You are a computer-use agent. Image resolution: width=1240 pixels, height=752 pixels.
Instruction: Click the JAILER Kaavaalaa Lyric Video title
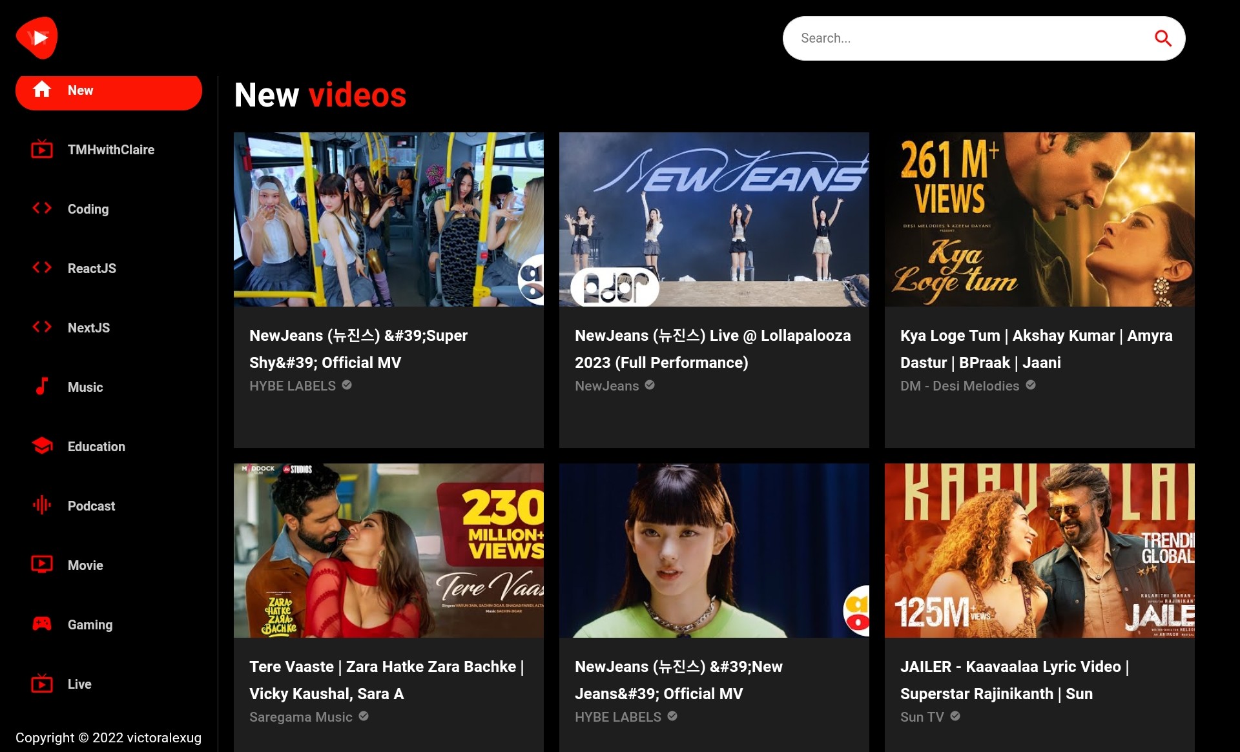[x=1015, y=680]
